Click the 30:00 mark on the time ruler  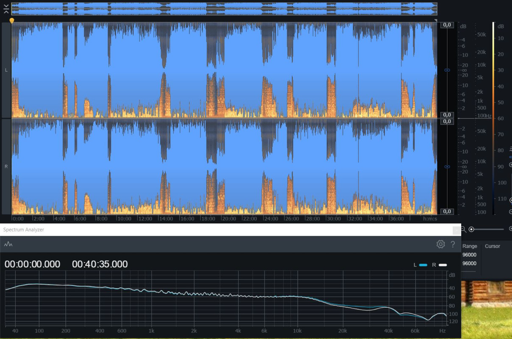pos(334,219)
